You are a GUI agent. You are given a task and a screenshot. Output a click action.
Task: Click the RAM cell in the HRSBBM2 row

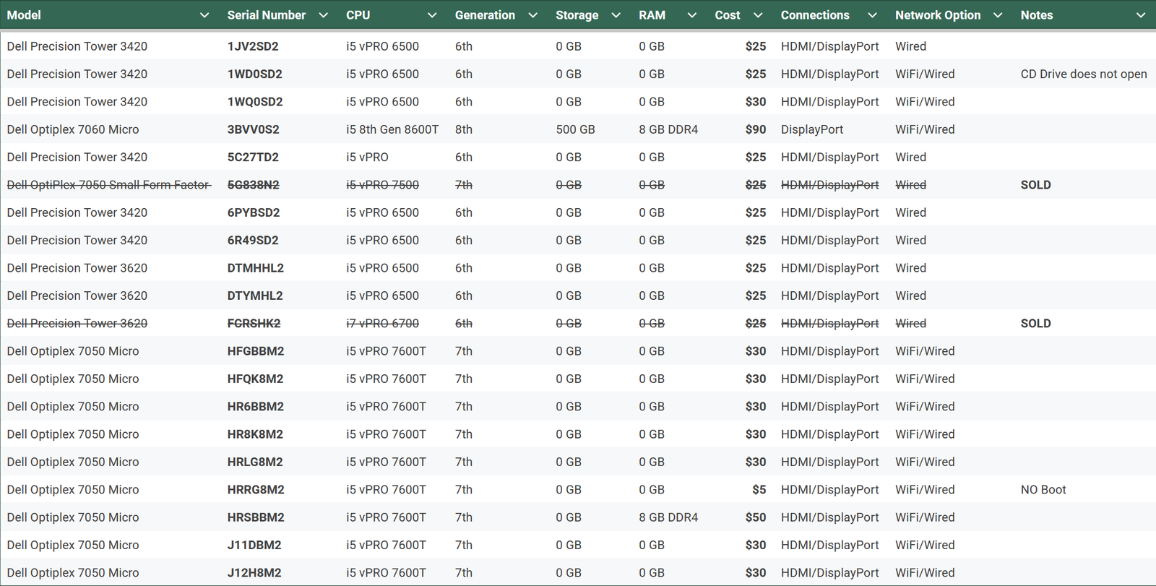(x=668, y=517)
